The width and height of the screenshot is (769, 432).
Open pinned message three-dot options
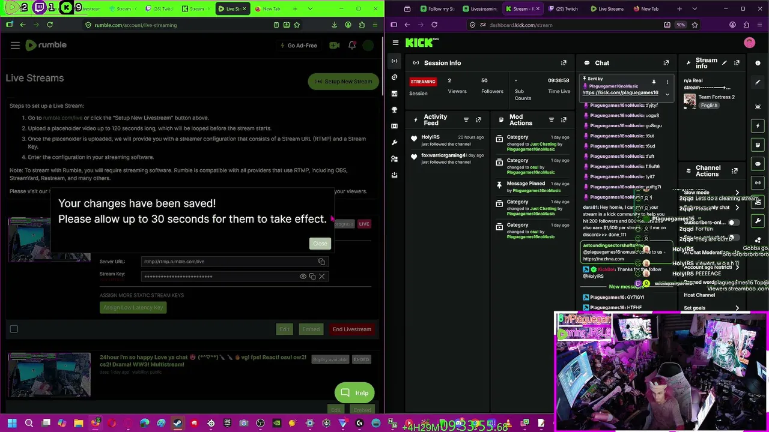pos(667,82)
